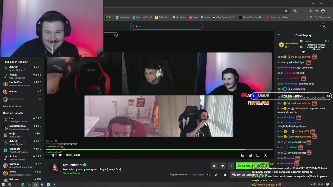
Task: Open the taskbar volume icon
Action: [315, 184]
